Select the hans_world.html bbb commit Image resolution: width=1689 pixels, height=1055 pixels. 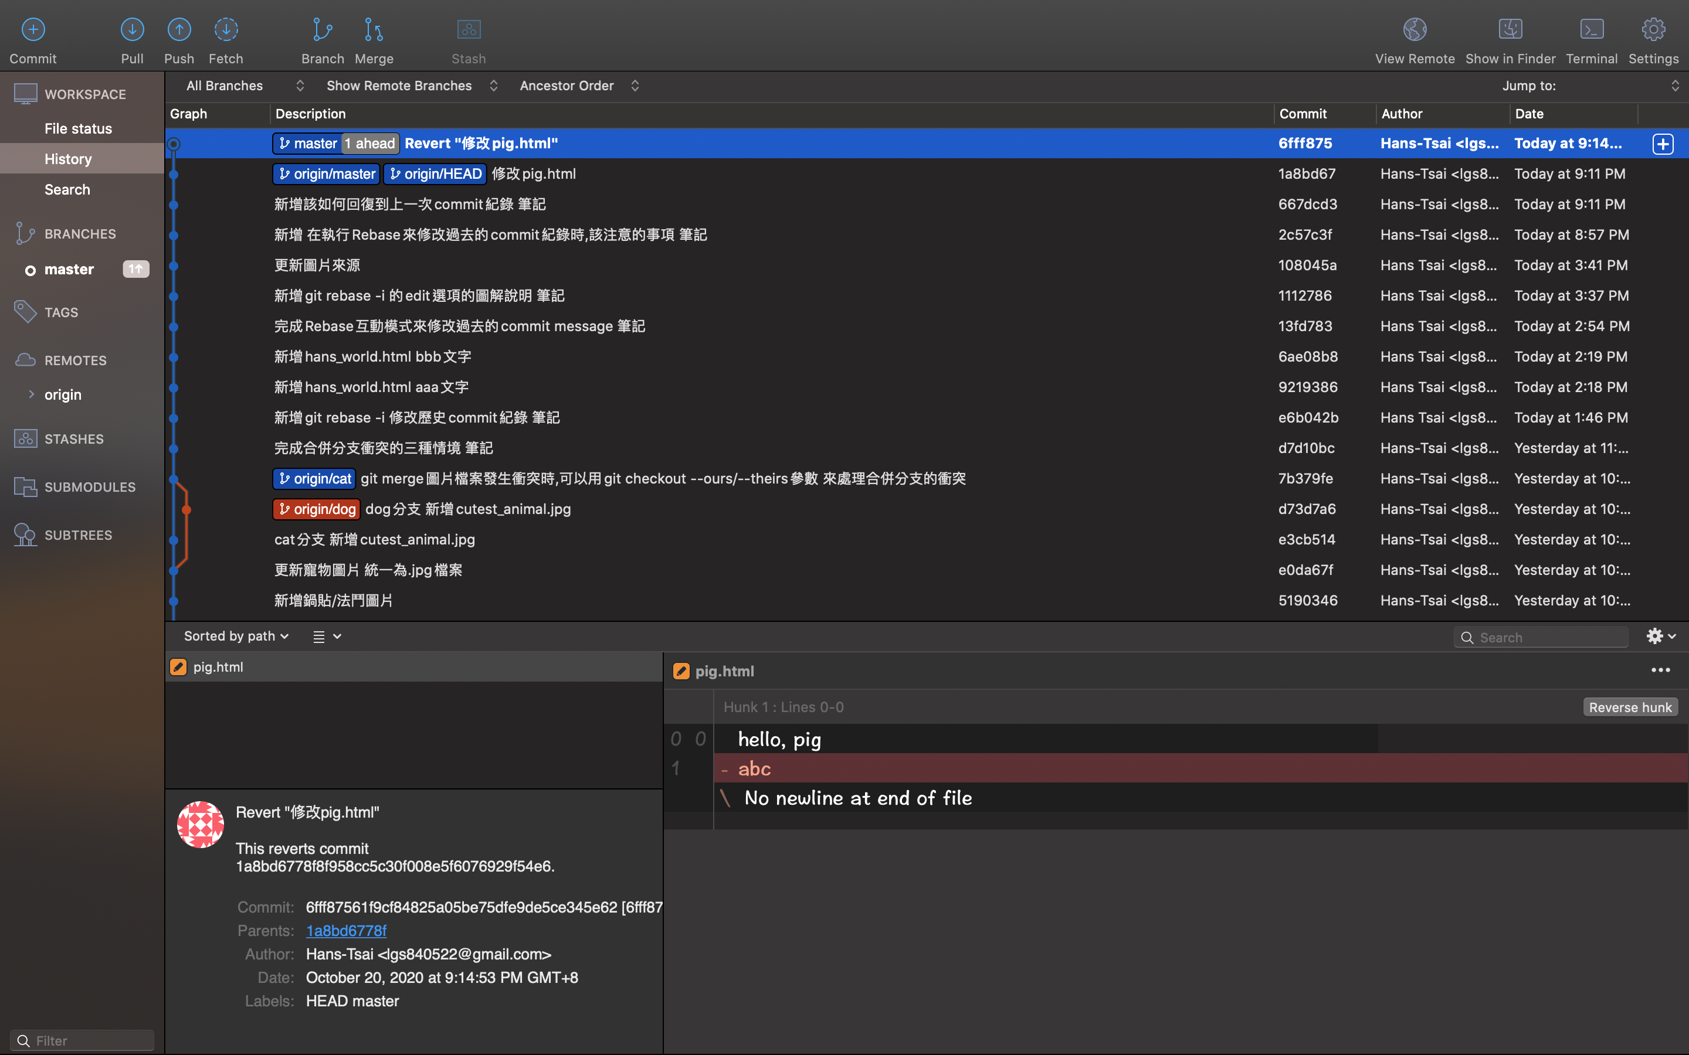point(927,356)
